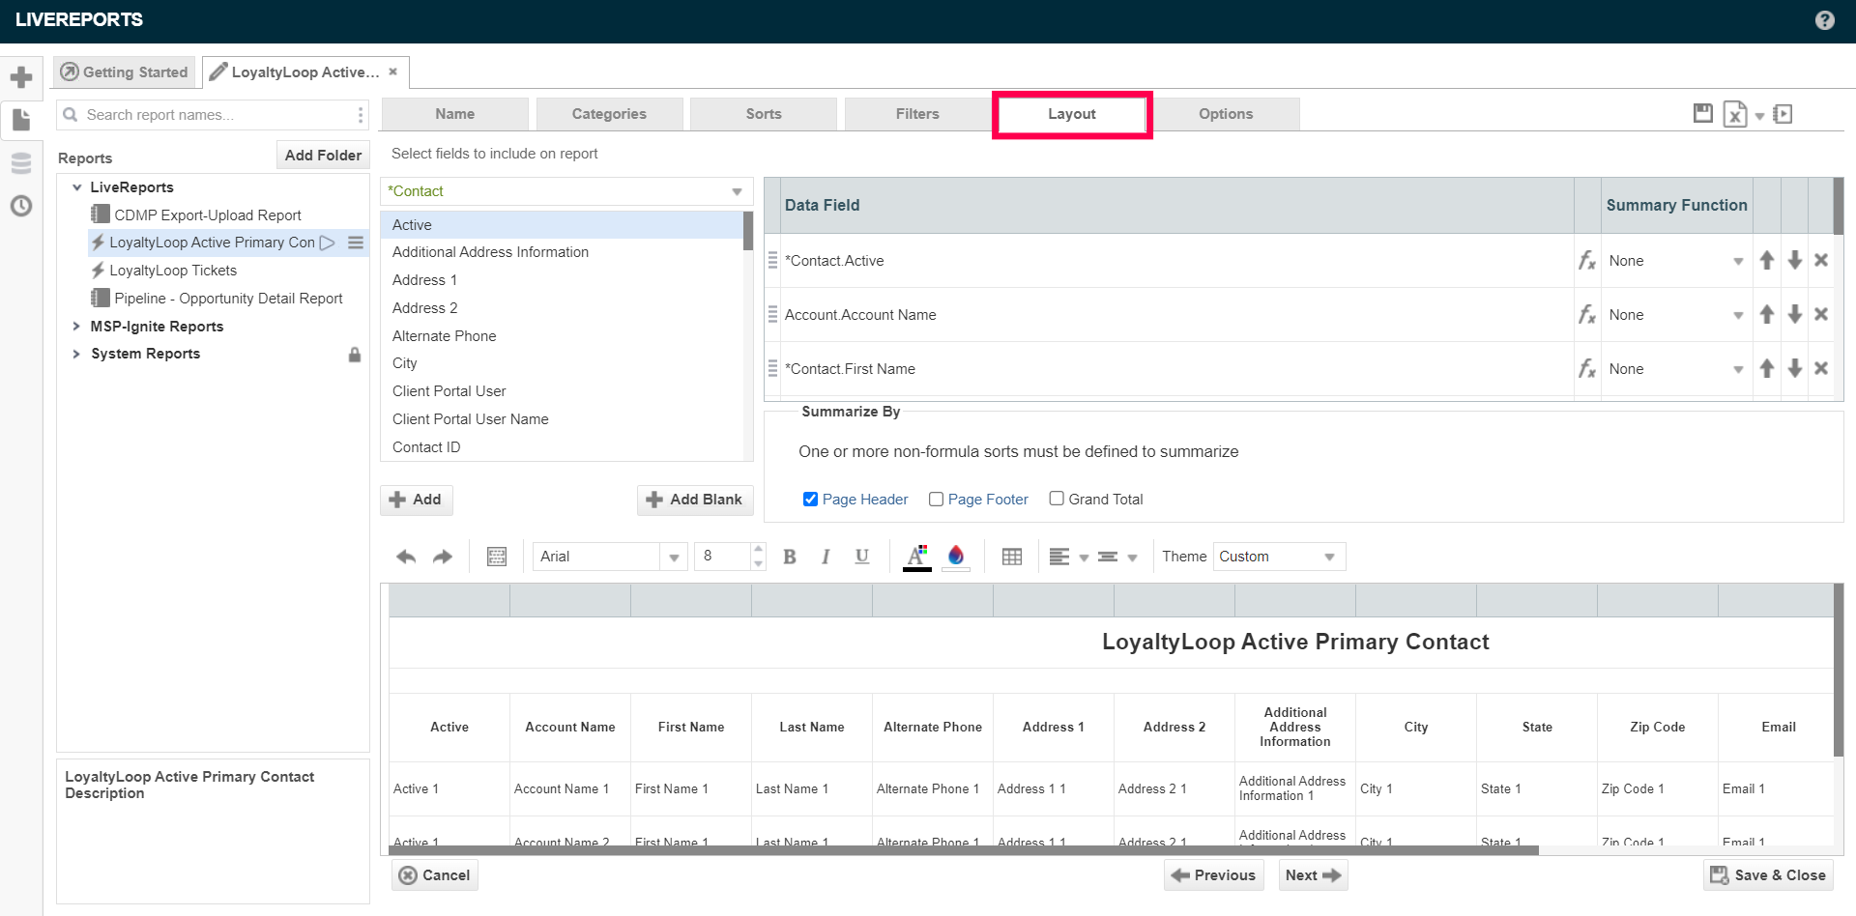Open formula editor for *Contact.Active row

pyautogui.click(x=1586, y=261)
